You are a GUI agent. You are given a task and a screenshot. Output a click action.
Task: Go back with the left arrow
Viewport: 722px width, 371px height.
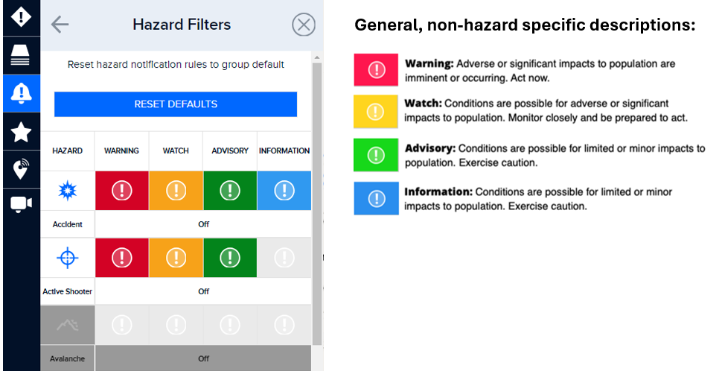60,25
